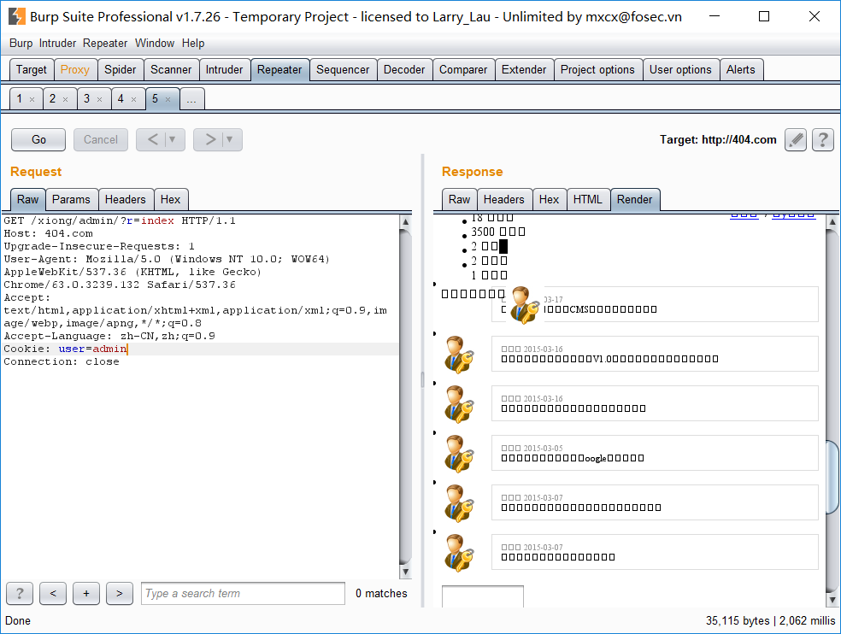
Task: Click the Cancel button
Action: point(101,139)
